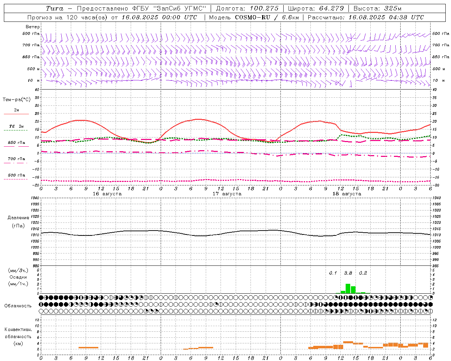The image size is (451, 361).
Task: Click the "(мм/3ч.)" precipitation unit label
Action: point(18,270)
